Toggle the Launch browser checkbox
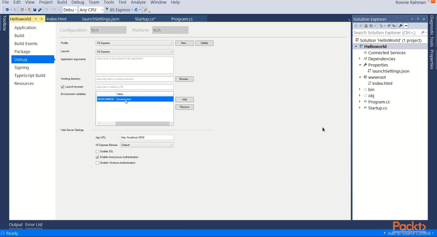Viewport: 437px width, 237px height. coord(63,87)
